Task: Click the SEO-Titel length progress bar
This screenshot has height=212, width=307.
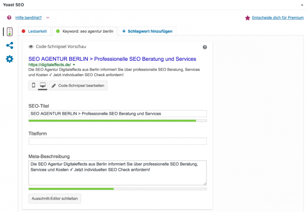Action: [x=118, y=121]
